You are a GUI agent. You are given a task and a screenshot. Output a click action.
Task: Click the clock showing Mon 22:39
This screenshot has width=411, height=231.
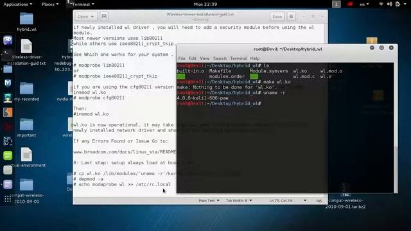pyautogui.click(x=205, y=4)
